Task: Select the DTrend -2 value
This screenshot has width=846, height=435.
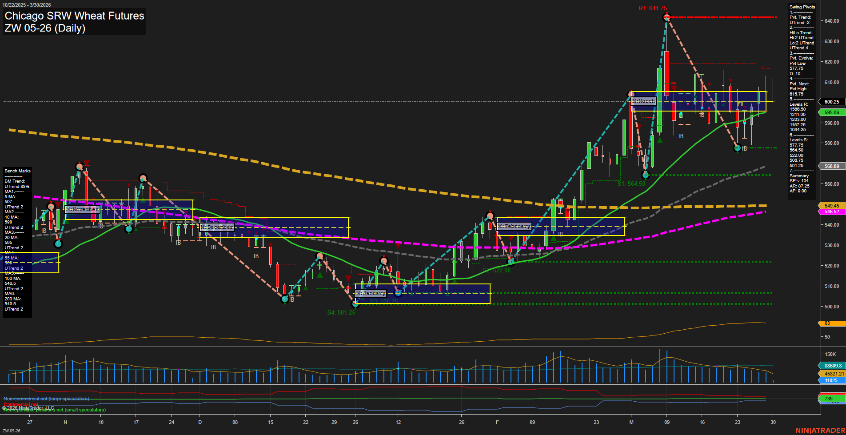Action: [800, 23]
